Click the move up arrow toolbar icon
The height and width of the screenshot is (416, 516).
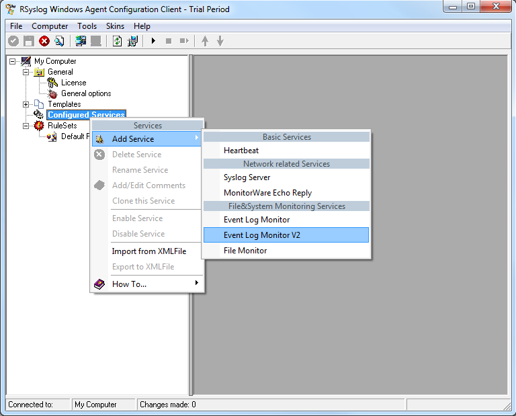pos(205,41)
